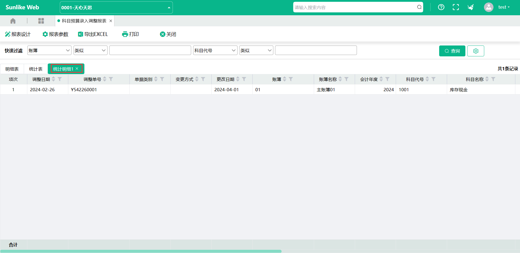Open the 科目代号 filter field dropdown

(x=215, y=50)
